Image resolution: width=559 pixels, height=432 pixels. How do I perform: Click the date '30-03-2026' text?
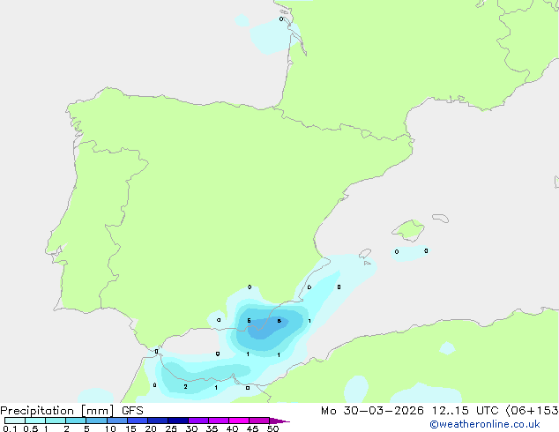point(384,411)
